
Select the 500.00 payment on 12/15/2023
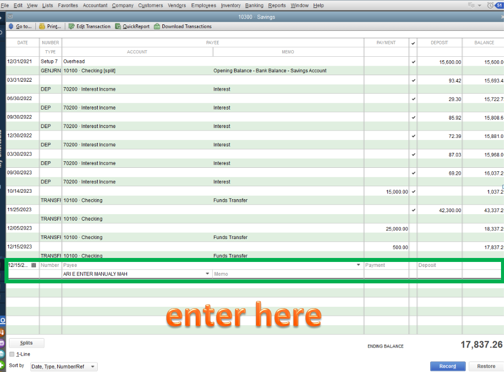coord(400,248)
